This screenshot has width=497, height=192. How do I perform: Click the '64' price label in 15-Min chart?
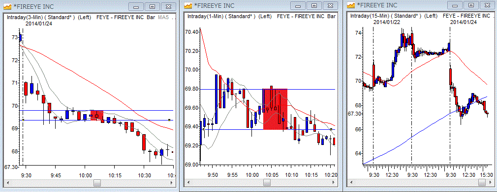tap(358, 153)
